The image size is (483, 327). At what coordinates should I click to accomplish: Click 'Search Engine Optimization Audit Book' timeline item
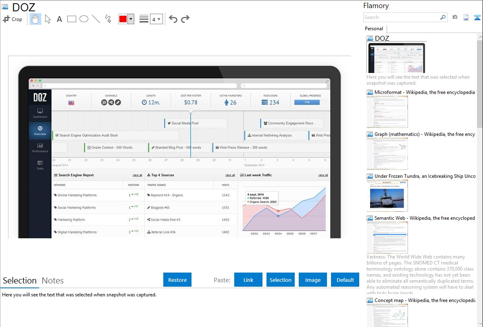[116, 135]
